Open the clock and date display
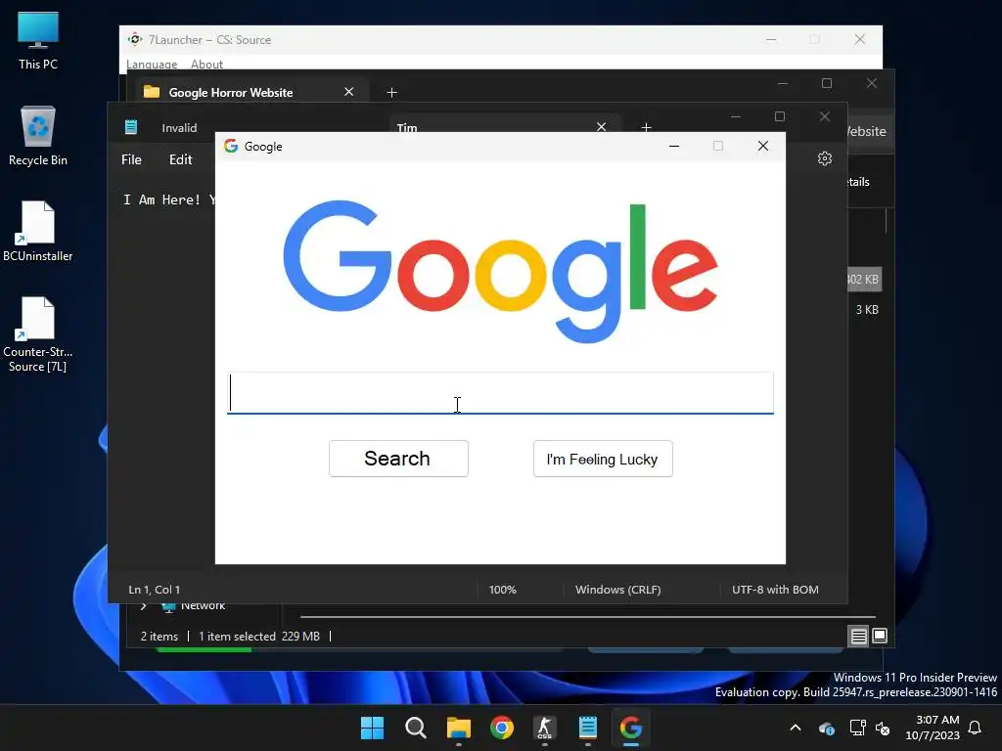Image resolution: width=1002 pixels, height=751 pixels. [x=933, y=728]
